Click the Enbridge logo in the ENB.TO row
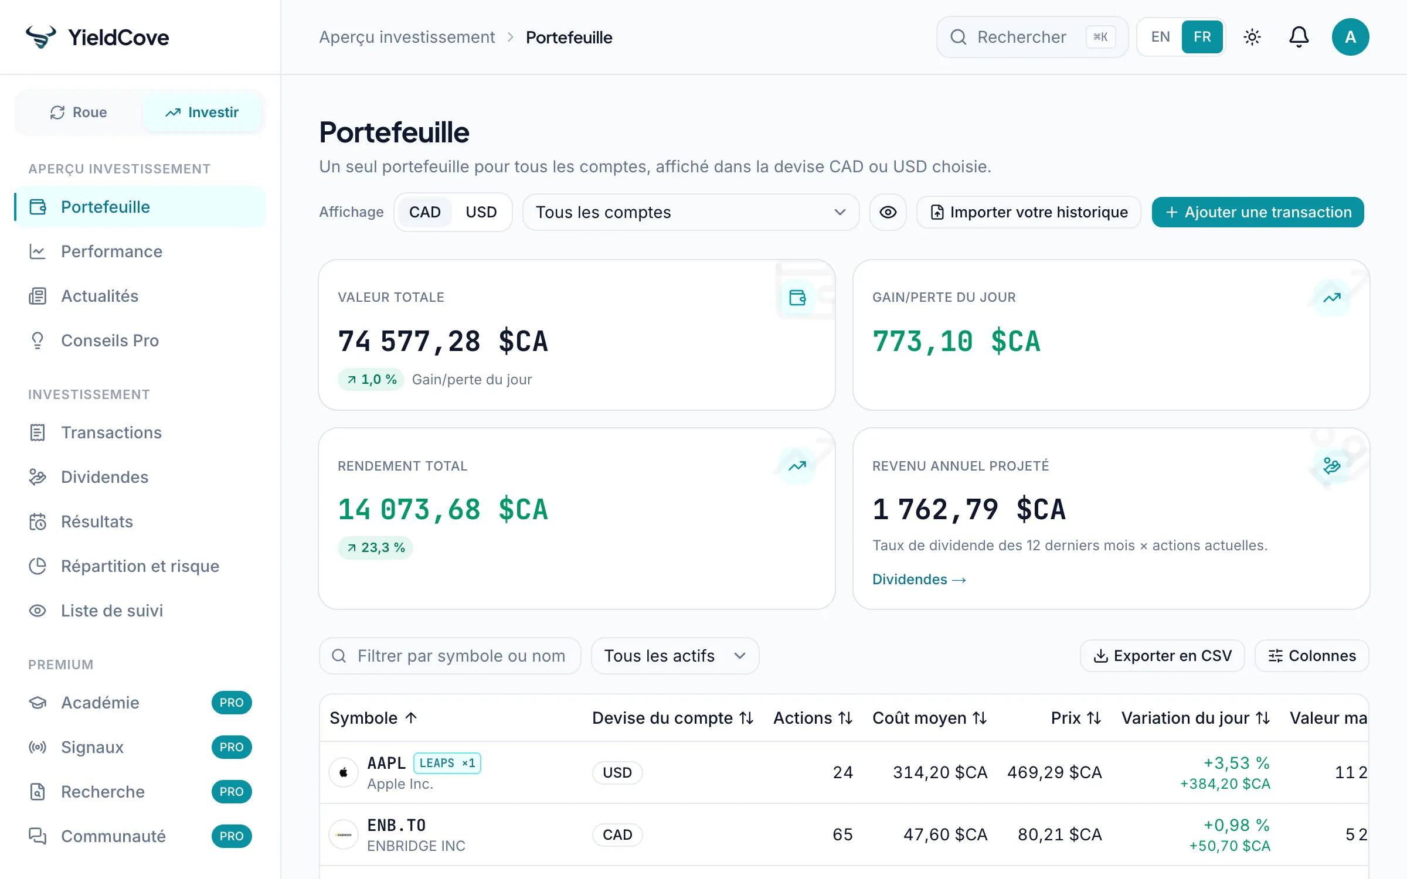Image resolution: width=1407 pixels, height=879 pixels. coord(344,834)
